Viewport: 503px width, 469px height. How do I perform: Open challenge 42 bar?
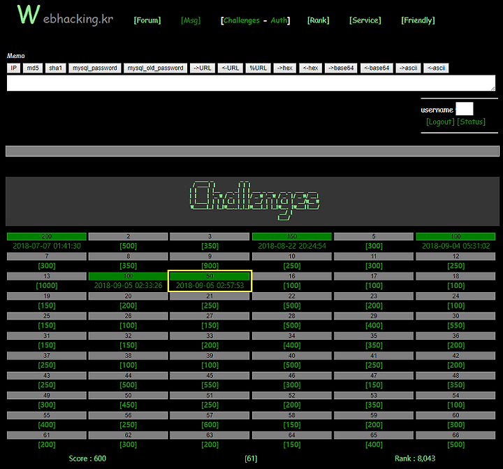pos(455,356)
